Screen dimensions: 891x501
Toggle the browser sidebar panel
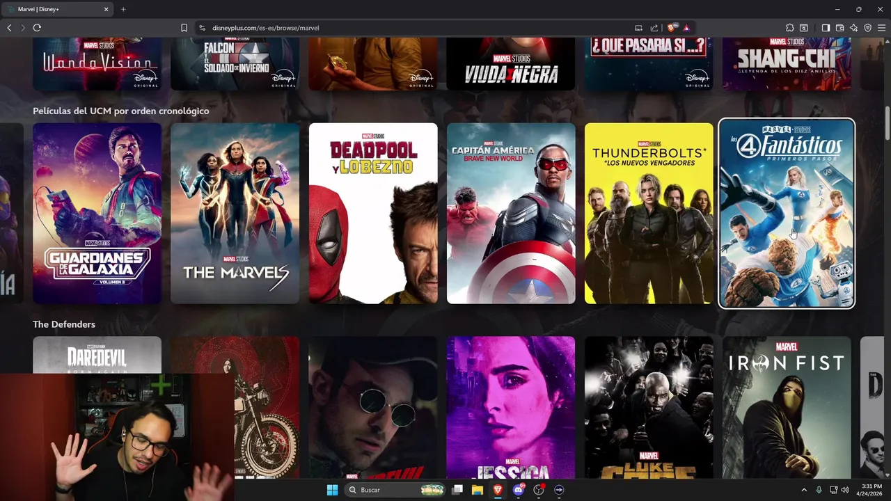(826, 28)
